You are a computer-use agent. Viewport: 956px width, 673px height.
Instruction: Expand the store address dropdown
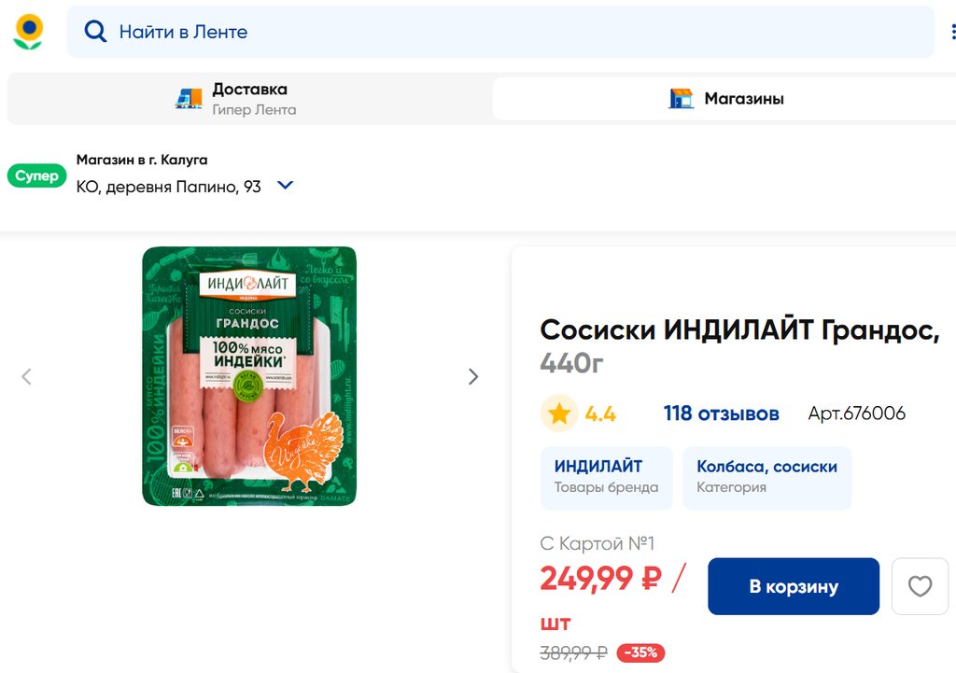286,186
